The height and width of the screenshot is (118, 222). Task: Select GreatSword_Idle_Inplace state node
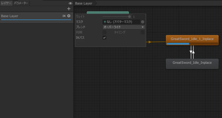(x=192, y=64)
